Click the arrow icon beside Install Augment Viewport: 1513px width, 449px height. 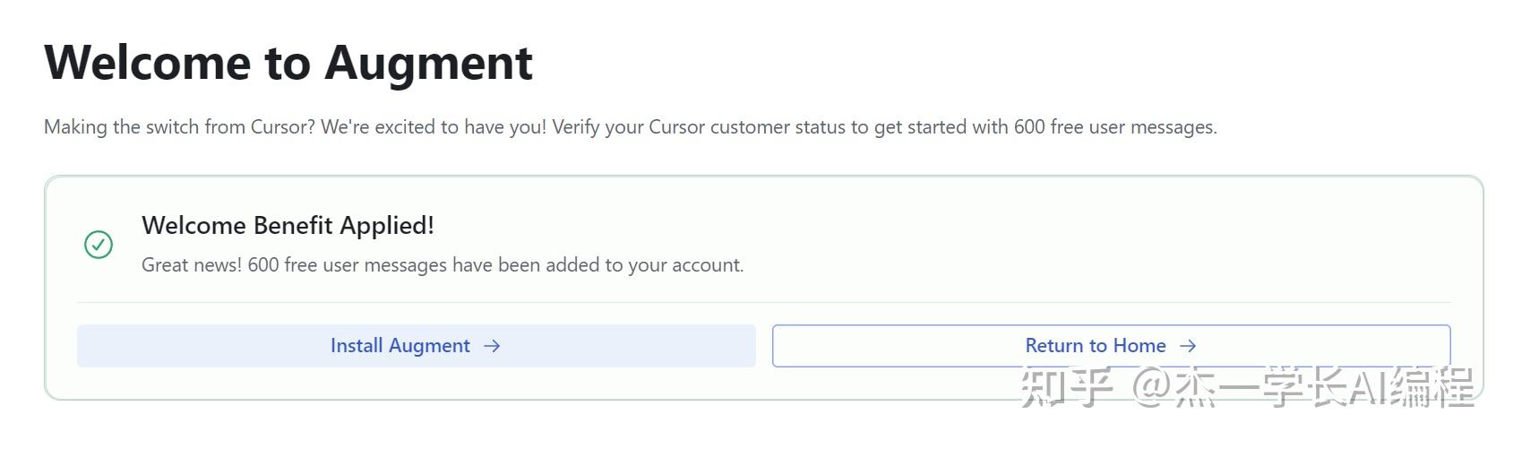coord(492,346)
